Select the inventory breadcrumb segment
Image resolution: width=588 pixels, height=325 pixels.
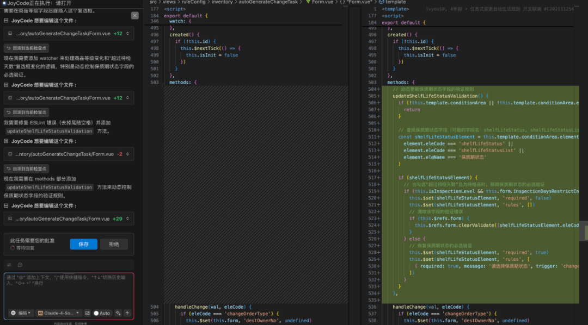point(222,2)
